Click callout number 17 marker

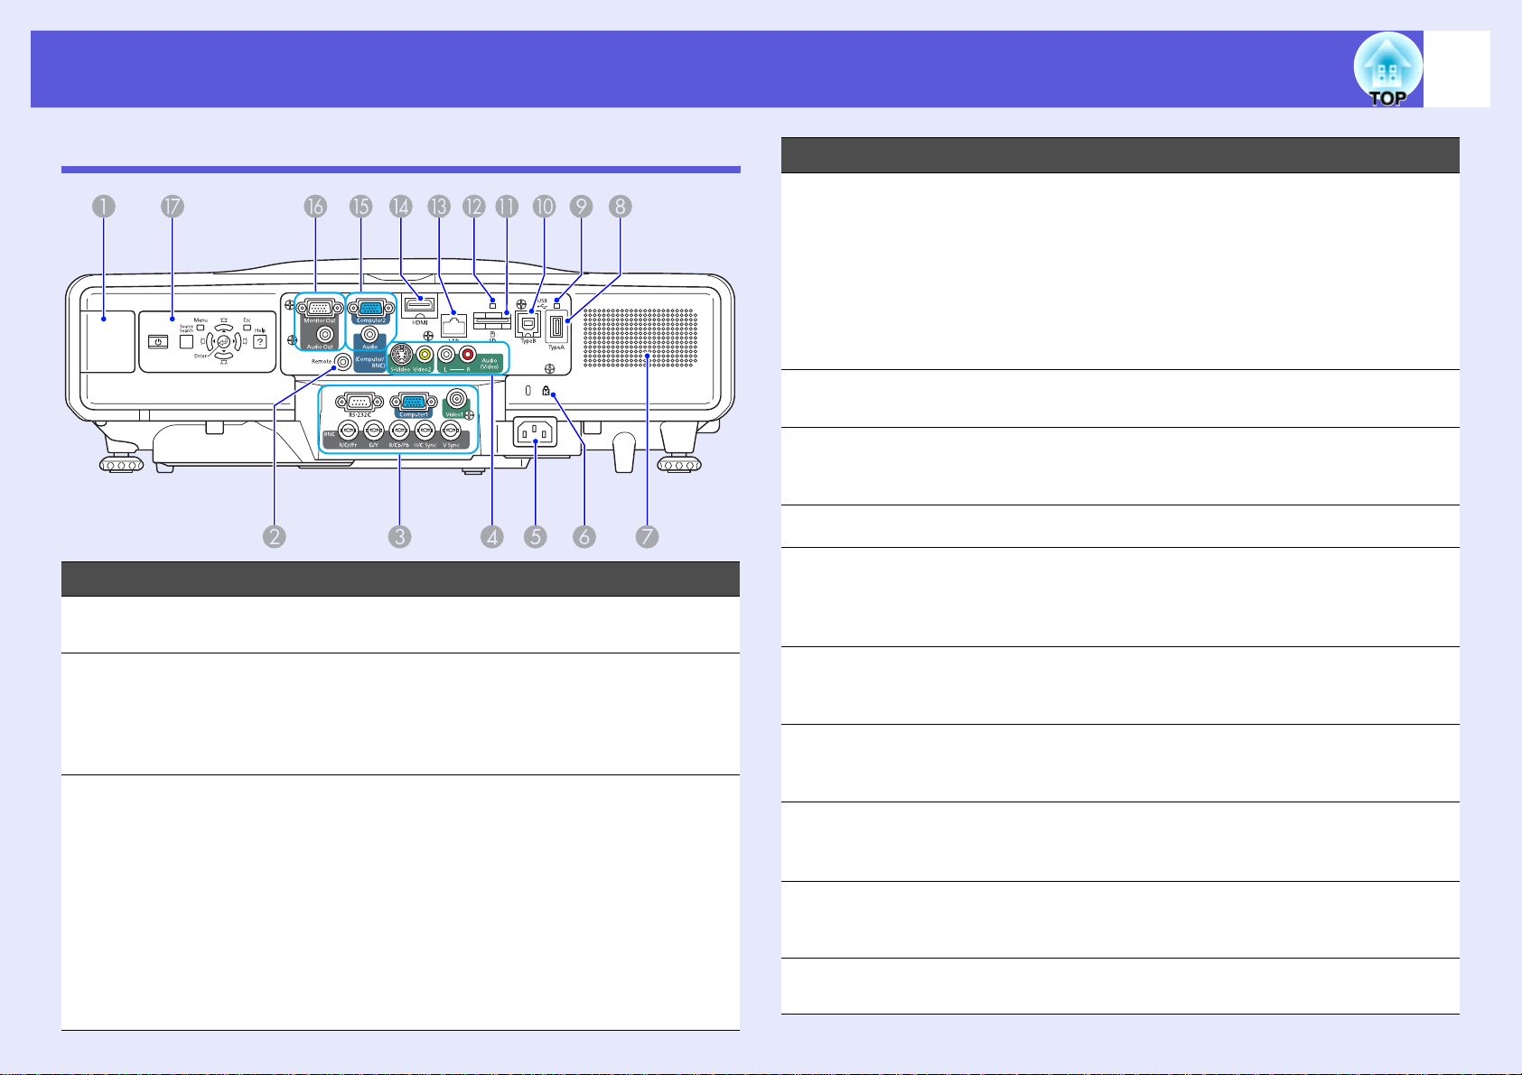[172, 207]
